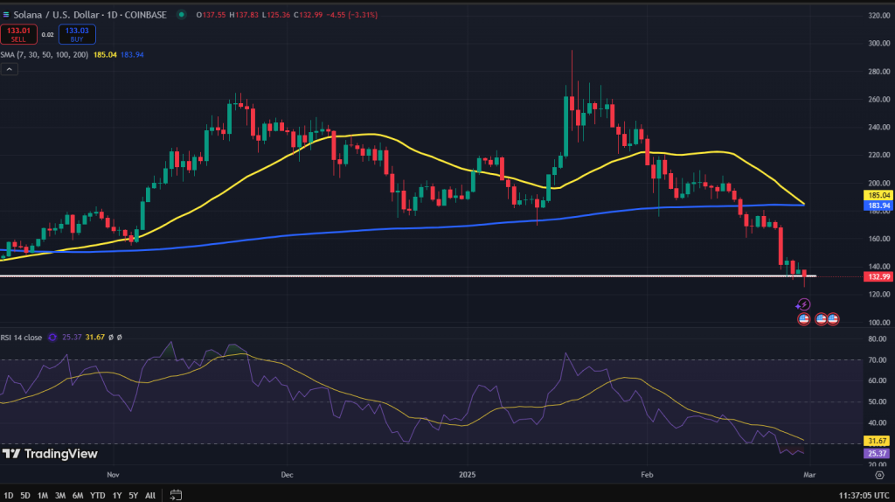Click the RSI legend value 31.67
Viewport: 895px width, 502px height.
click(94, 338)
